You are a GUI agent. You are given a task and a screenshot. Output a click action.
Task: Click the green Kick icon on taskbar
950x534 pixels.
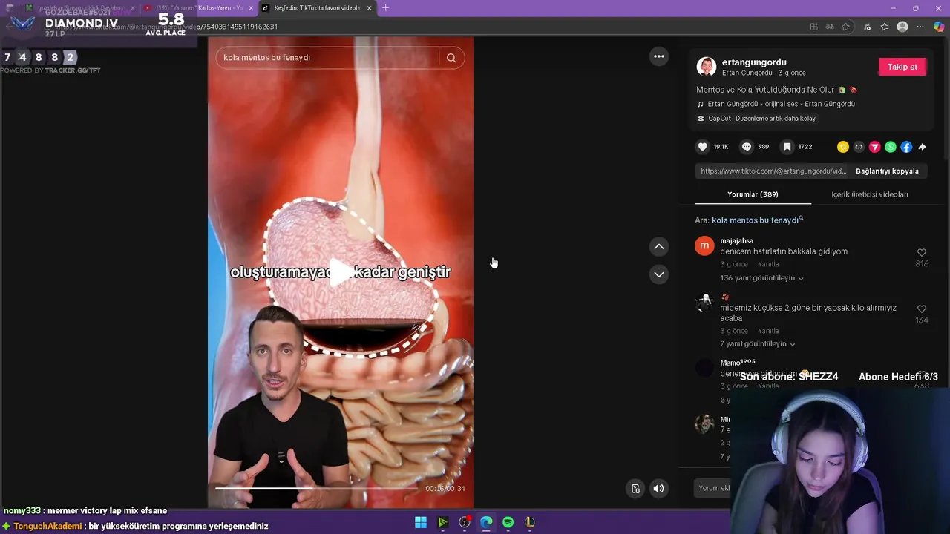pyautogui.click(x=442, y=522)
